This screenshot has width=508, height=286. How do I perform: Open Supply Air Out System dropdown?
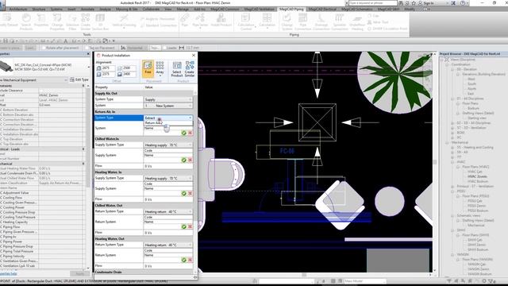coord(168,106)
